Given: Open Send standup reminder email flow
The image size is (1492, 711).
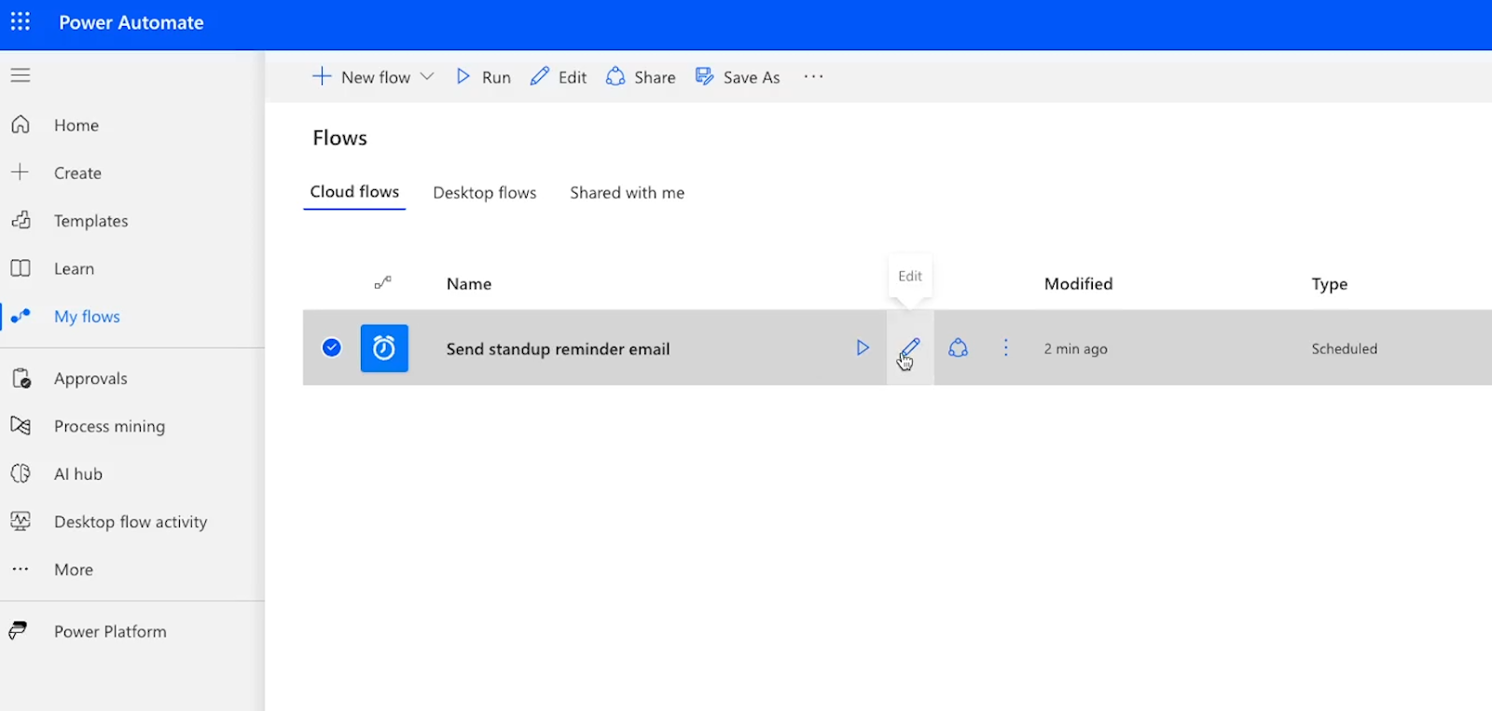Looking at the screenshot, I should click(x=558, y=349).
